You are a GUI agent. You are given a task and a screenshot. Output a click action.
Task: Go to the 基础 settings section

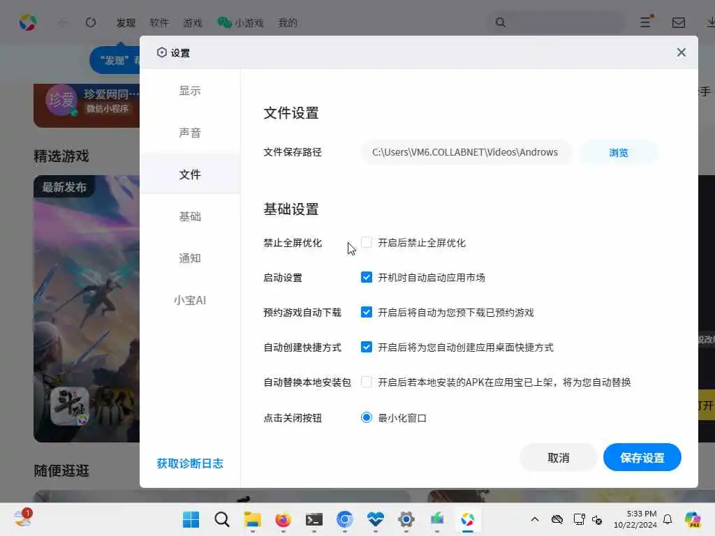(190, 216)
